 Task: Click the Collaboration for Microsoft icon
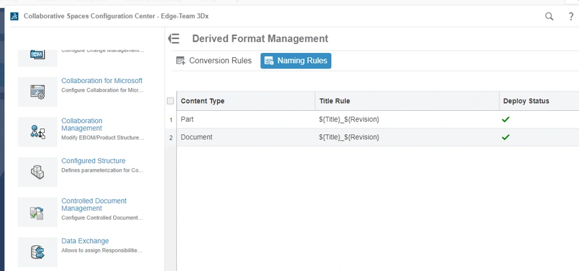[37, 92]
